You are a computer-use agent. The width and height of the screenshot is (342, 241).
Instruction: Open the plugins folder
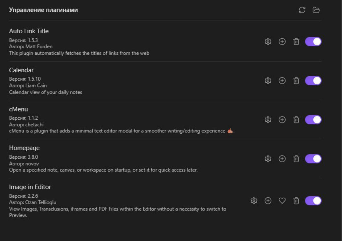tap(316, 10)
